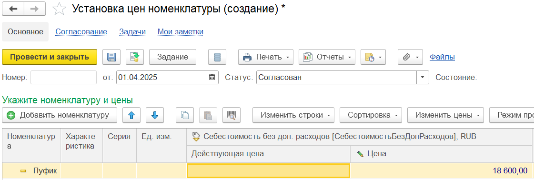The image size is (534, 180).
Task: Open the Изменить цены dropdown
Action: (x=446, y=115)
